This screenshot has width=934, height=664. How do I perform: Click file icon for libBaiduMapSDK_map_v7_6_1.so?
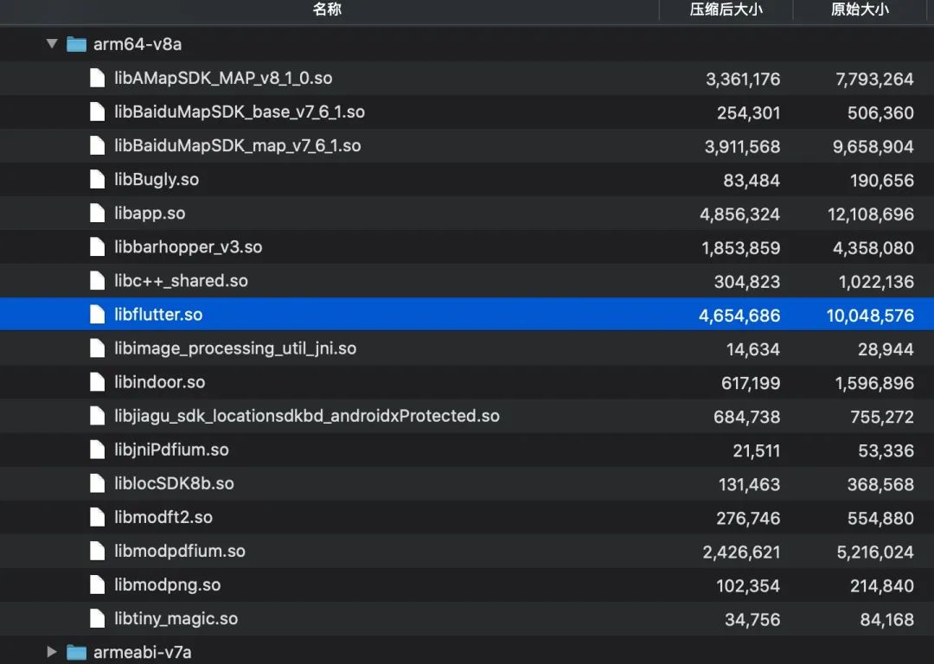click(97, 145)
